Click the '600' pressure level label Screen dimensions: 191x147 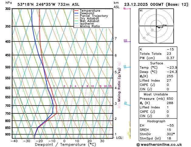(9, 88)
